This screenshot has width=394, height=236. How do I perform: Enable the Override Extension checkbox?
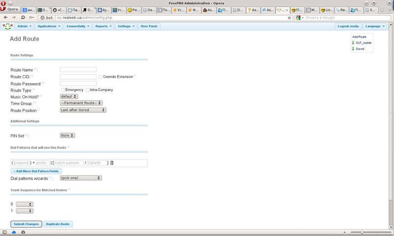(100, 77)
